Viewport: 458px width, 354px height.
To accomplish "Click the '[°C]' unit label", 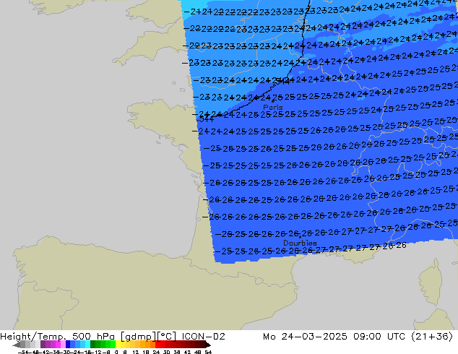I will click(x=167, y=337).
